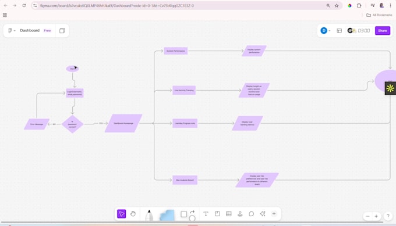Select the Dashboard Homepage shape
Screen dimensions: 396x226
(x=123, y=123)
